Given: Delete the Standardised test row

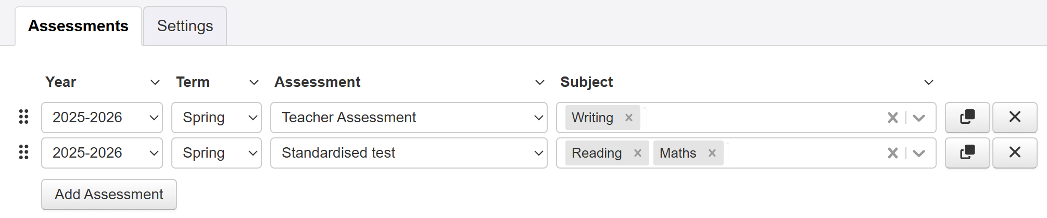Looking at the screenshot, I should 1014,152.
